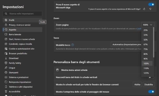Screen dimensions: 159x96
Task: Click the Download arrow icon
Action: [6, 58]
